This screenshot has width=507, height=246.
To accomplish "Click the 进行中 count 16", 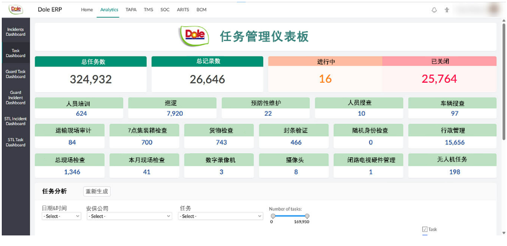I will (x=325, y=79).
